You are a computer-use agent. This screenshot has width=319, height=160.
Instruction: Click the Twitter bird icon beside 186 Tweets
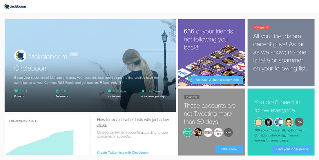click(143, 91)
